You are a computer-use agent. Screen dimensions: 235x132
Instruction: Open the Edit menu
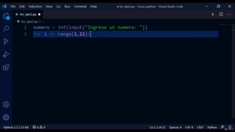(22, 7)
